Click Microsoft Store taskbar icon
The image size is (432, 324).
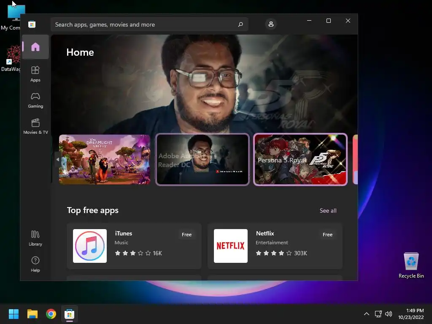(x=70, y=314)
